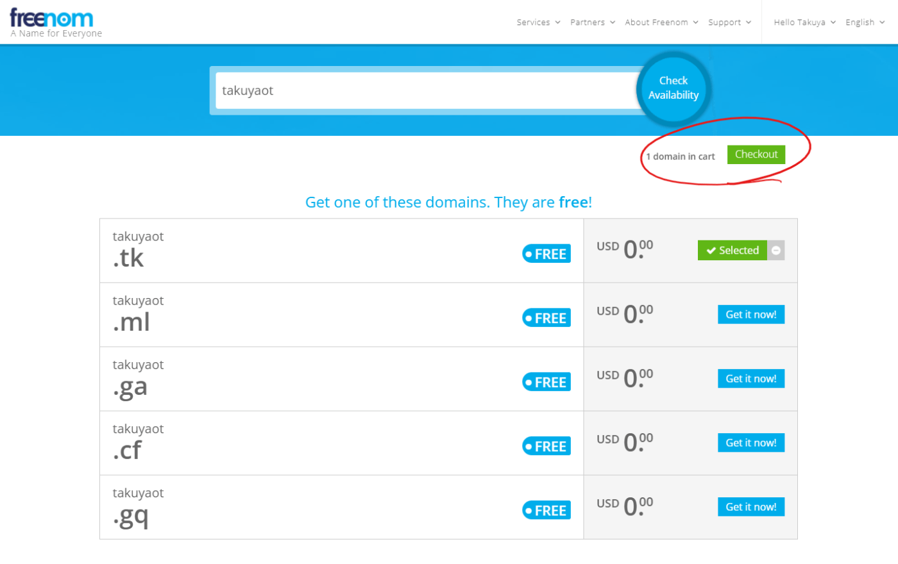Open the Partners dropdown menu

(593, 22)
